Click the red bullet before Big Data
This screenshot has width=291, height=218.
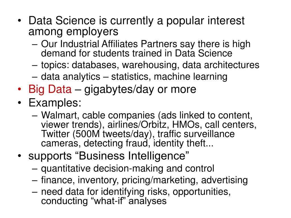tap(20, 89)
